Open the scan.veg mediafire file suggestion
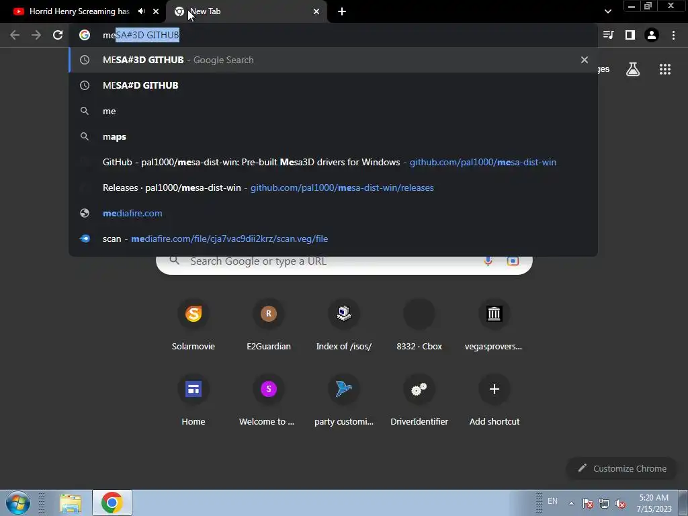688x516 pixels. point(333,239)
